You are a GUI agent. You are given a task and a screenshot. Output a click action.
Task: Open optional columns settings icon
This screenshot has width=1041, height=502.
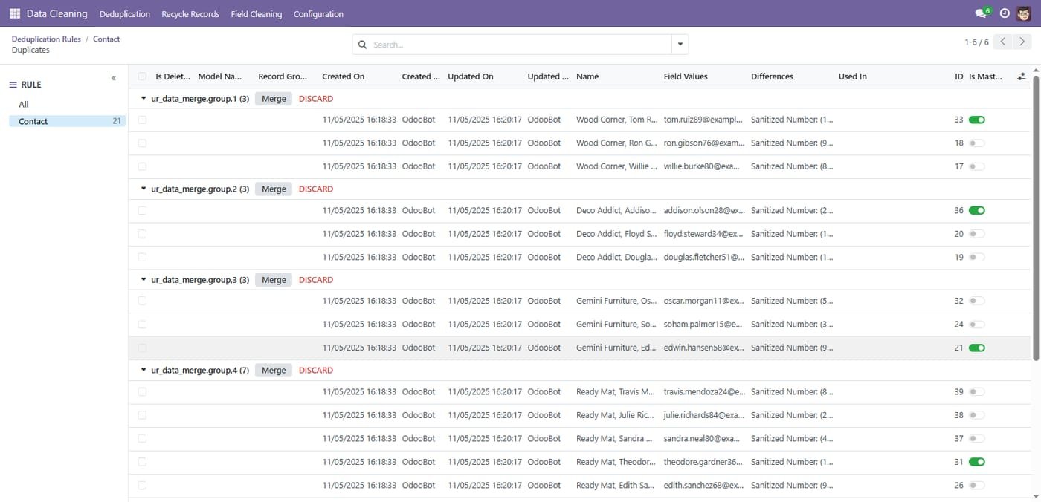pos(1022,76)
